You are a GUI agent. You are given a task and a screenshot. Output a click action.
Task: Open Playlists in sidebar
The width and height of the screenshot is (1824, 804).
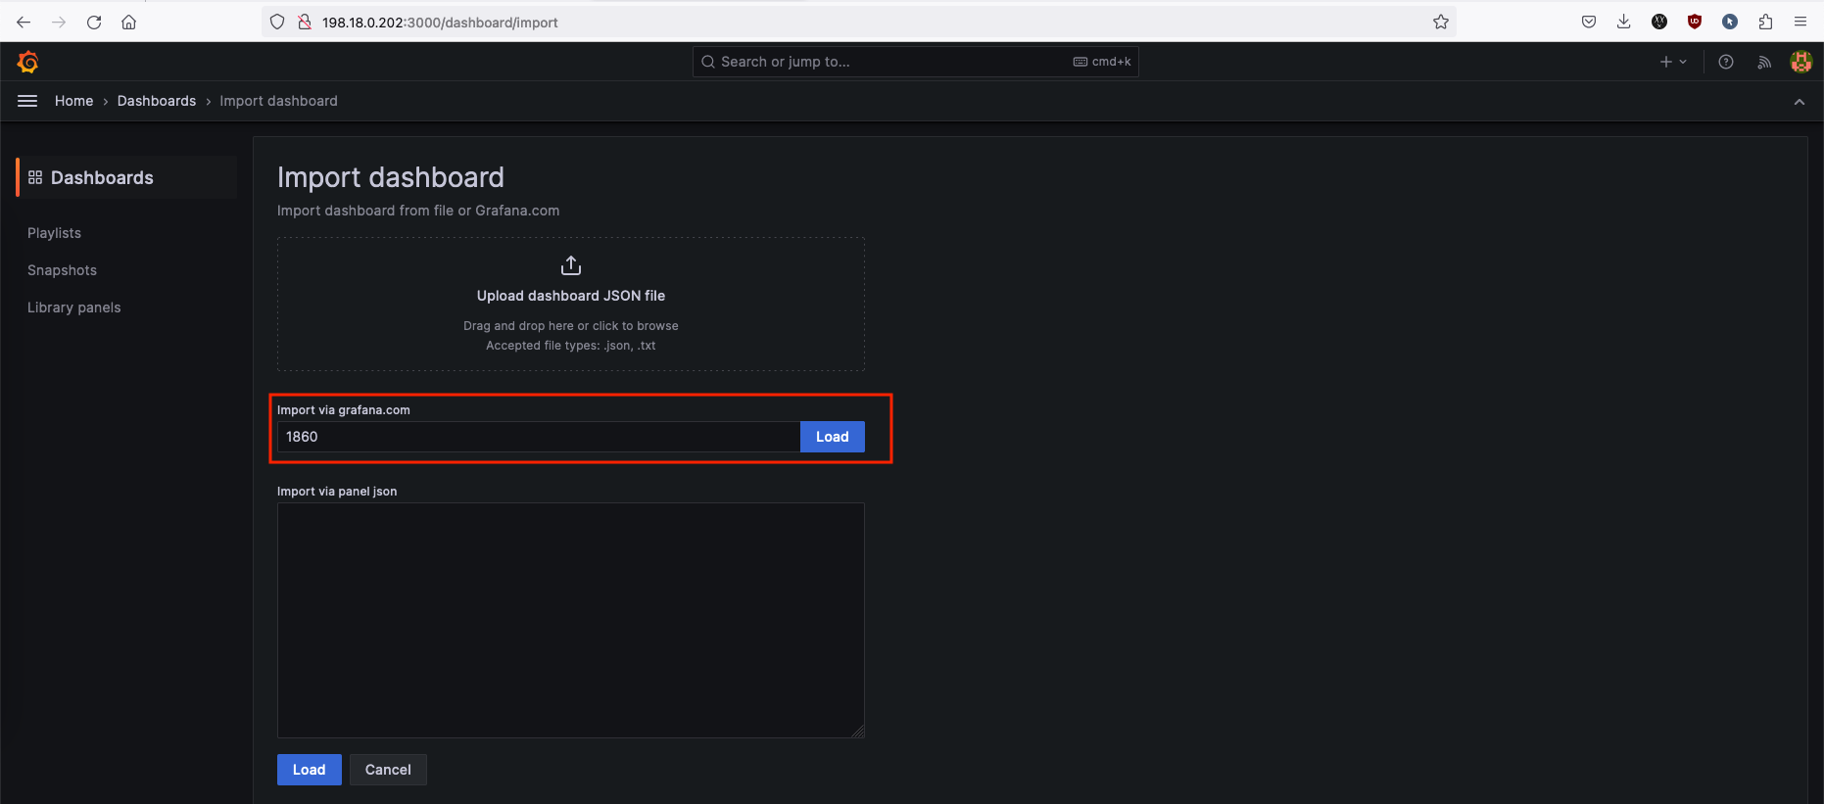click(55, 233)
